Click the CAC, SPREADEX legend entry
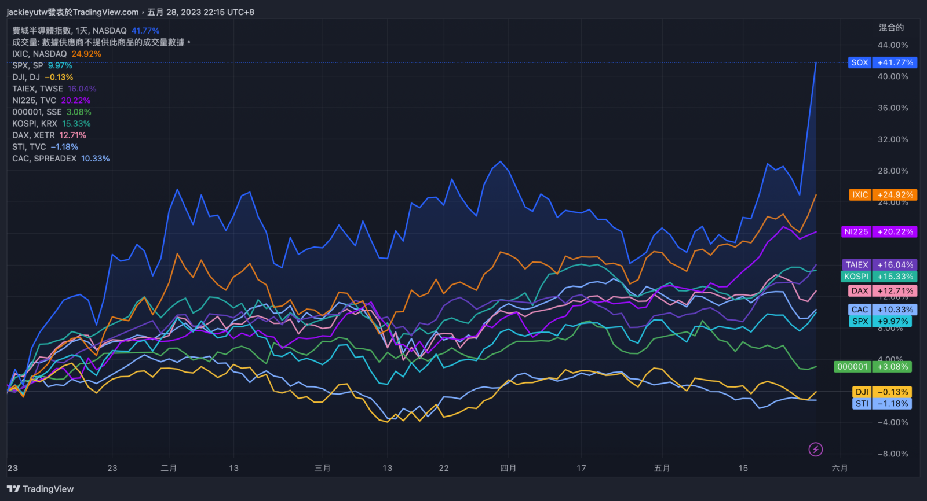 44,159
